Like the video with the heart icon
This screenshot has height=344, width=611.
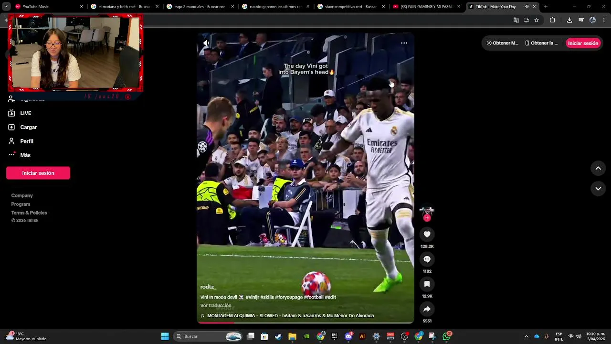tap(427, 234)
